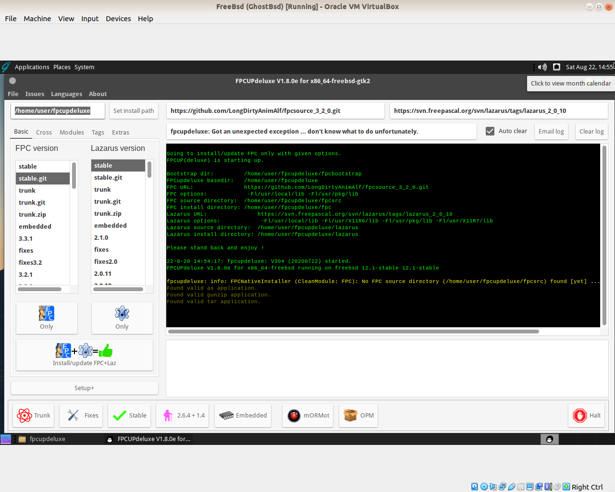Click the 2.6.4 + 1.4 legacy button
Screen dimensions: 615x492
(183, 416)
